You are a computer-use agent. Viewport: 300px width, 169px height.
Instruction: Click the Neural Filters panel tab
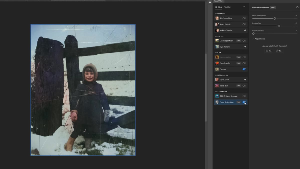coord(219,1)
